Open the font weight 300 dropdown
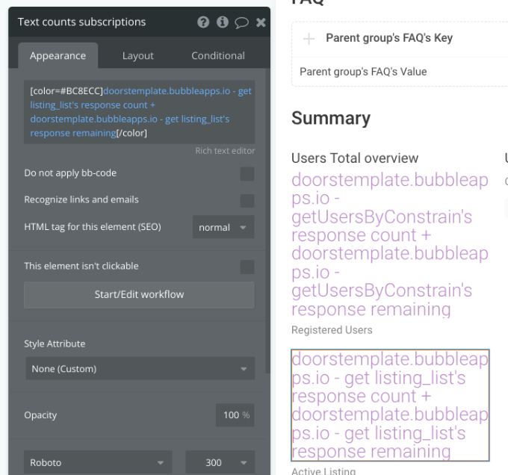508x475 pixels. (x=220, y=462)
